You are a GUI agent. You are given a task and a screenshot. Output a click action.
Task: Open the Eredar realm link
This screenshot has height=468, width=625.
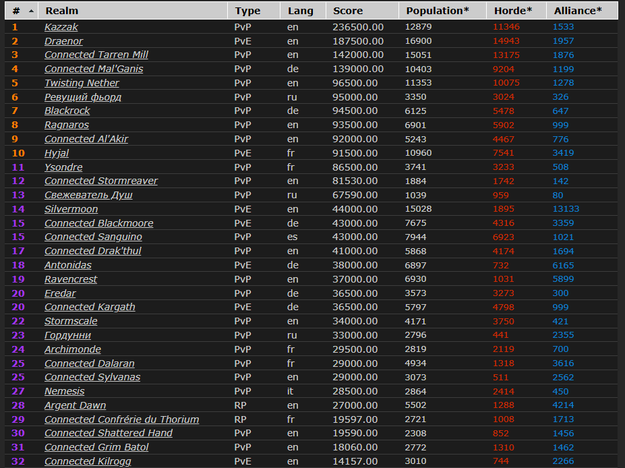click(60, 293)
